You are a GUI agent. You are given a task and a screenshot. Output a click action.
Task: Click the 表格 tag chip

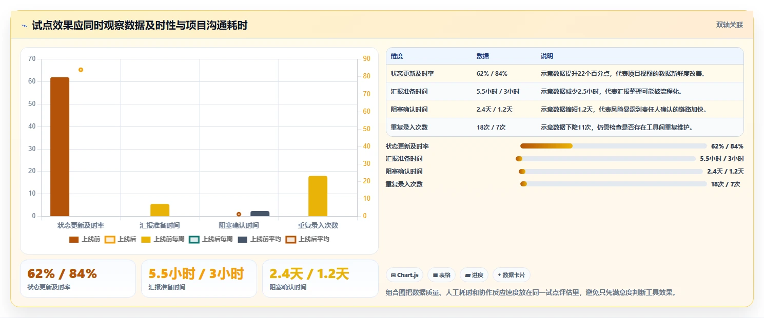tap(441, 275)
